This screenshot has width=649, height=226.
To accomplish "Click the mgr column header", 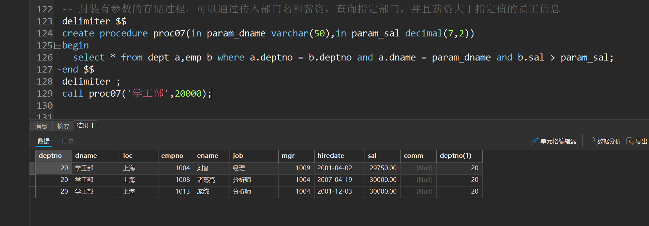I will pyautogui.click(x=296, y=156).
